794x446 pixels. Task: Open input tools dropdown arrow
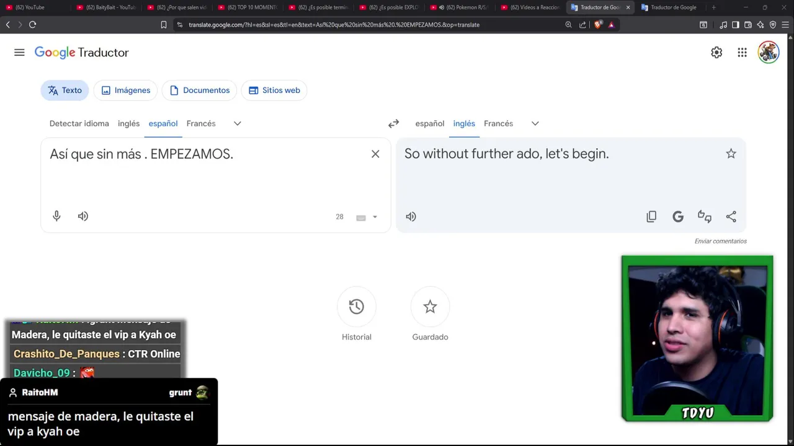375,217
